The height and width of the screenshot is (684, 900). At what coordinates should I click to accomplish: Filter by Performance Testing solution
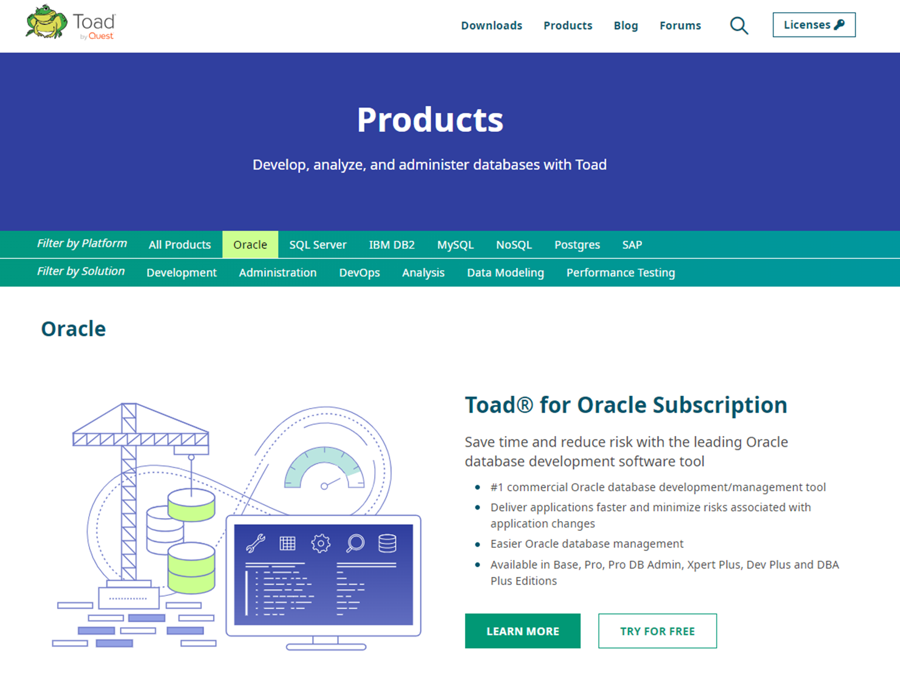click(621, 272)
